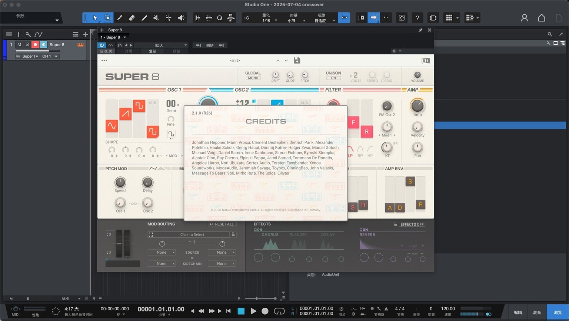
Task: Select the Arrow tool in the toolbar
Action: point(95,18)
